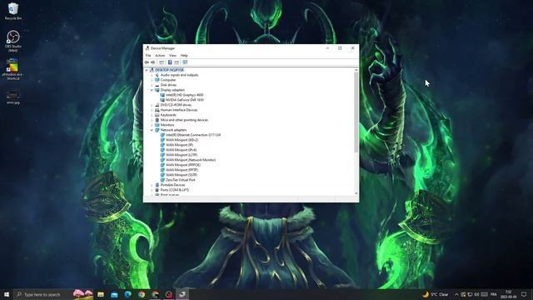
Task: Click the weather widget showing 5°C Clear
Action: [x=436, y=294]
